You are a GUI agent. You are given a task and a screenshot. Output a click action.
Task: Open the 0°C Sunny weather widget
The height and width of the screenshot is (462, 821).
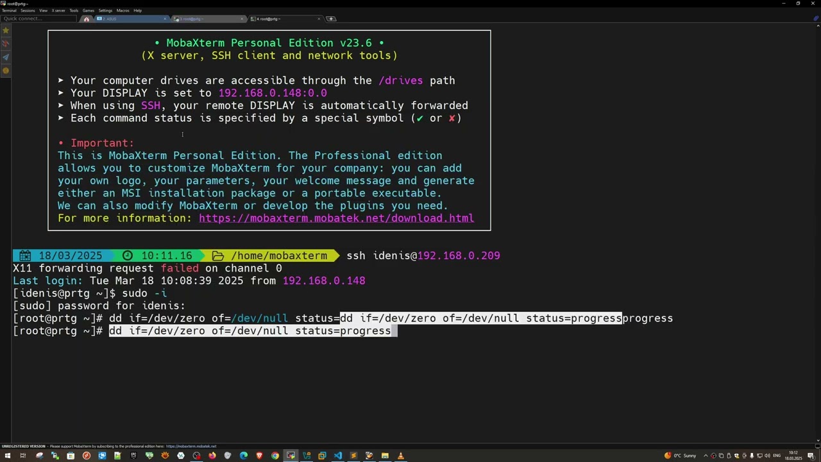point(681,456)
